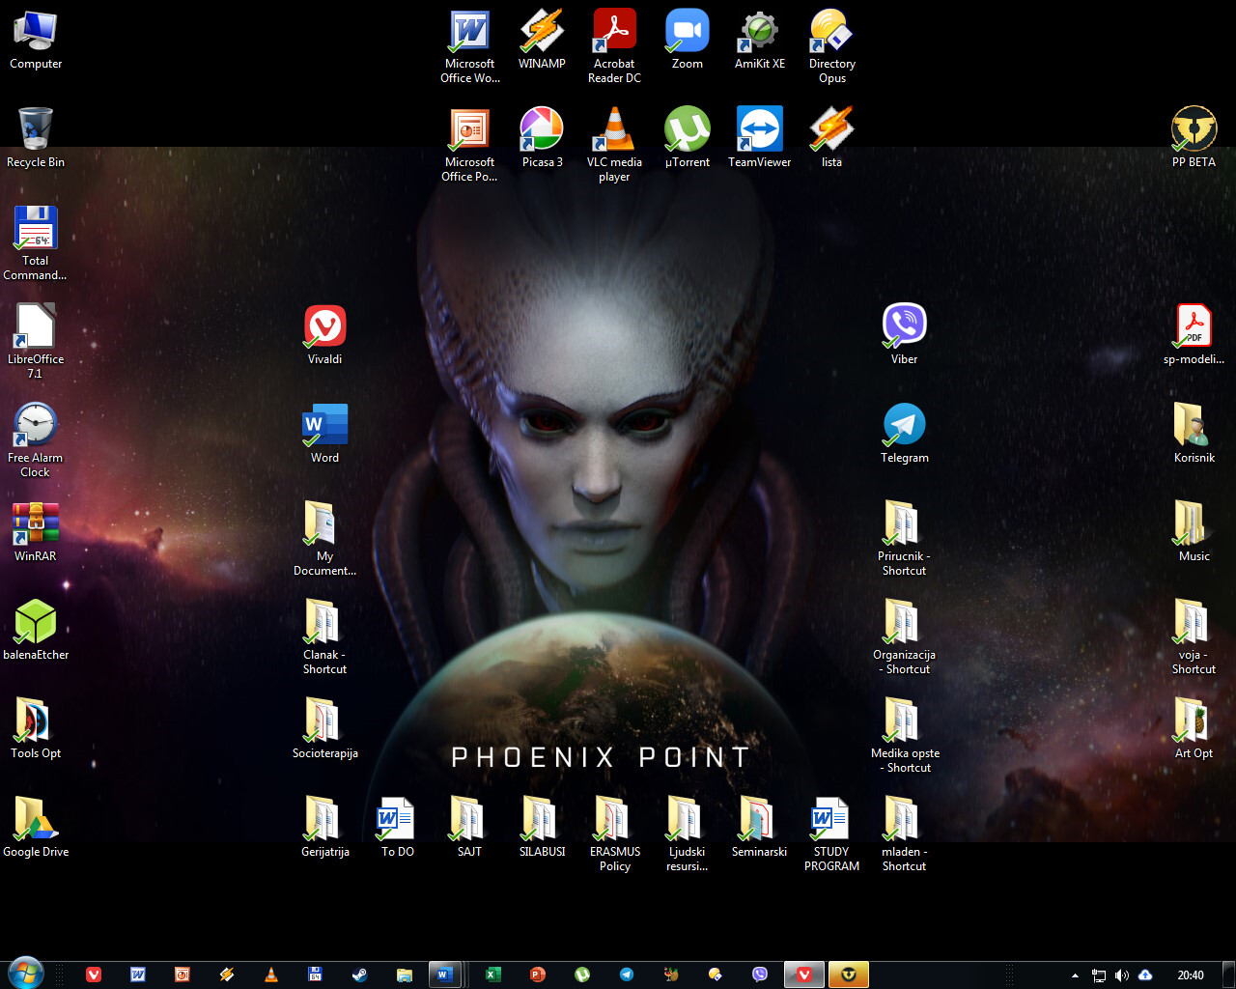The height and width of the screenshot is (989, 1236).
Task: Open Steam from the taskbar
Action: click(359, 975)
